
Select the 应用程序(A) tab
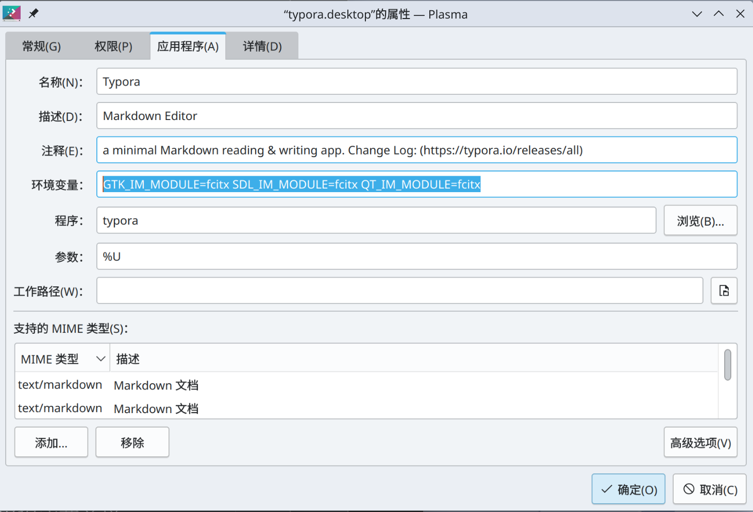(x=188, y=46)
